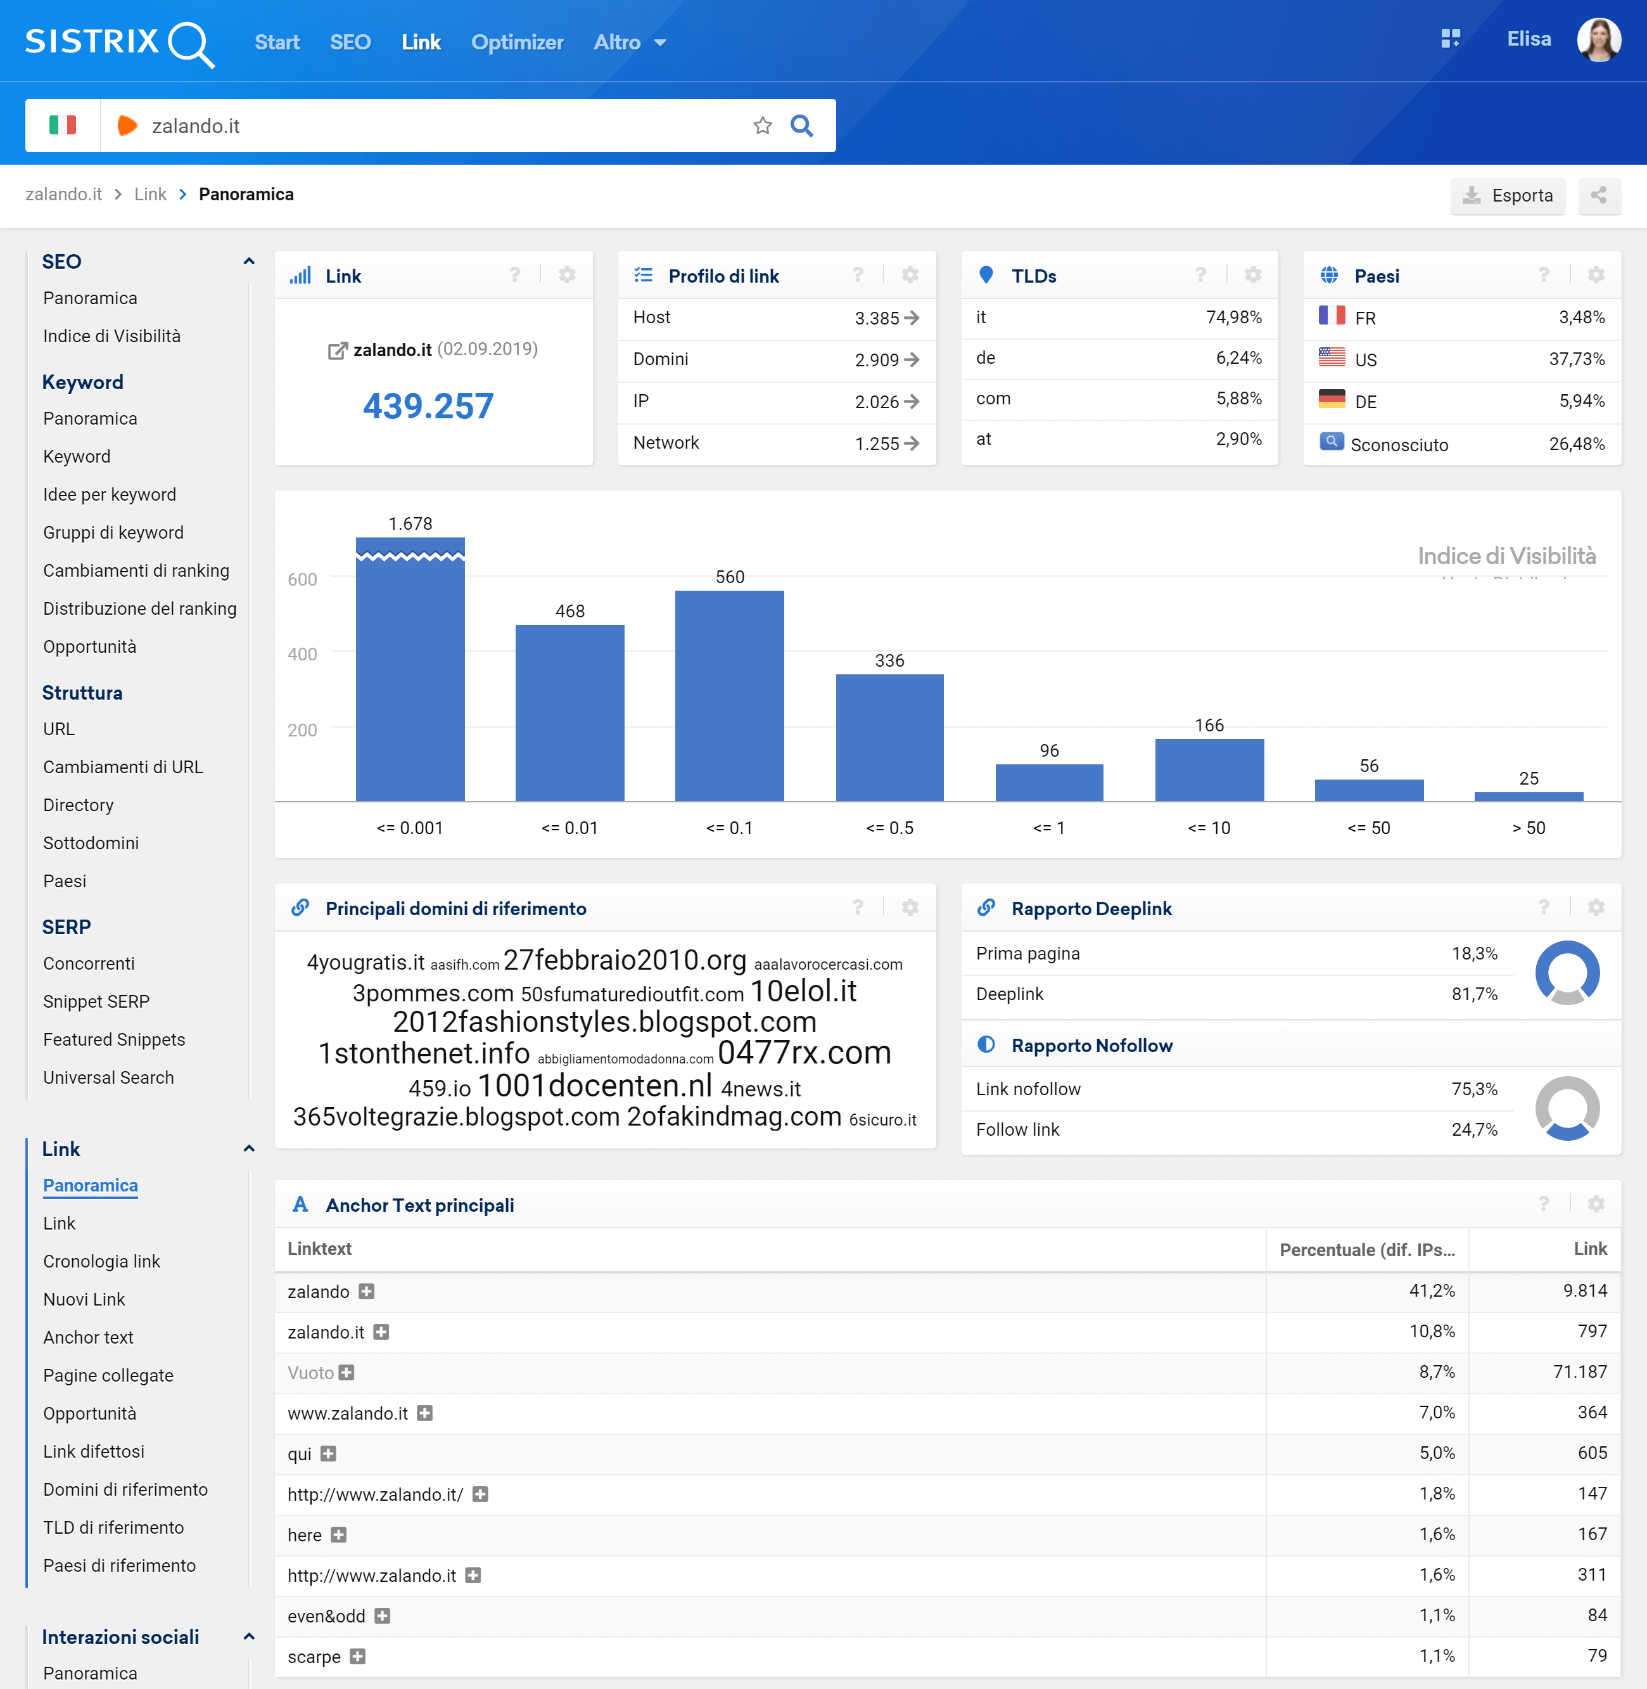This screenshot has height=1689, width=1647.
Task: Click the zalando.it breadcrumb link
Action: 63,195
